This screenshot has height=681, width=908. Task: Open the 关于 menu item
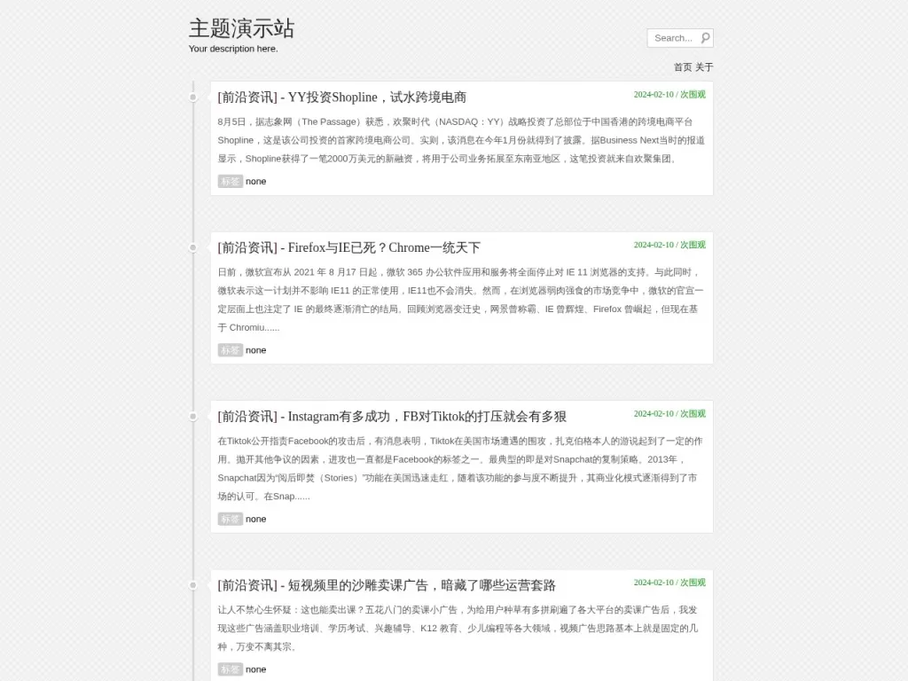[704, 67]
